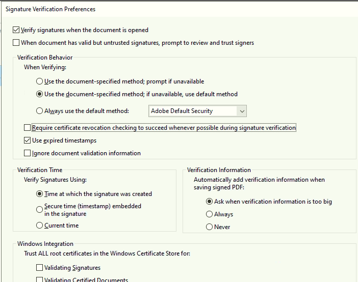
Task: Choose document-specified method; if unavailable, use default
Action: (x=40, y=94)
